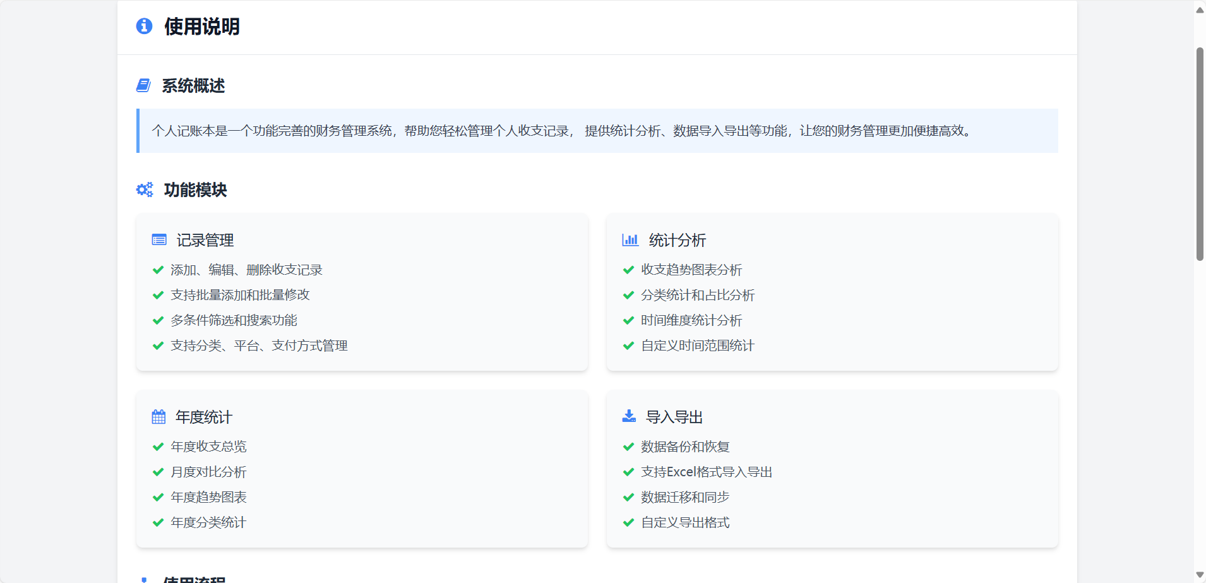Image resolution: width=1206 pixels, height=583 pixels.
Task: Click the vertical scrollbar thumb
Action: pos(1200,153)
